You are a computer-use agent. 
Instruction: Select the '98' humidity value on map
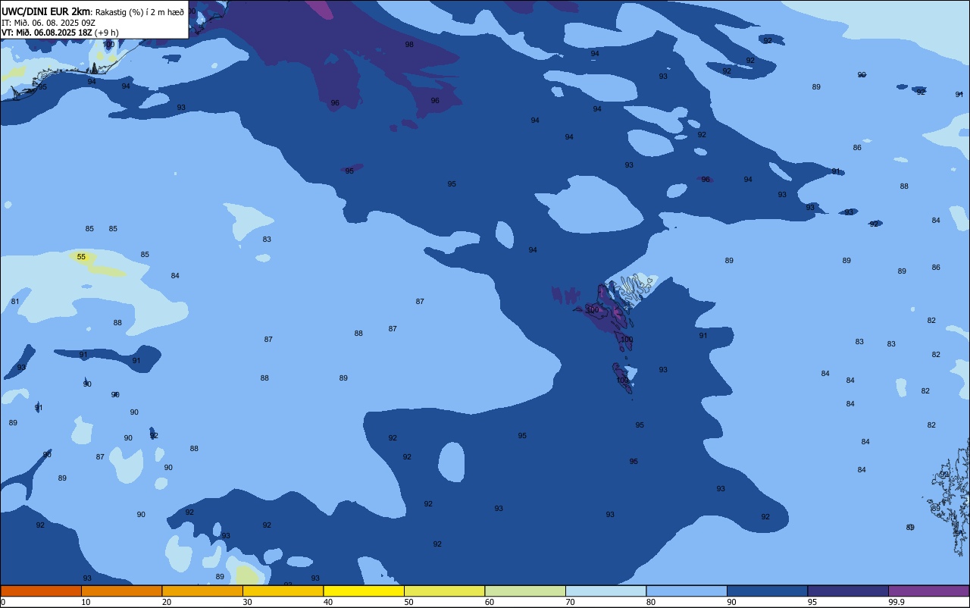(409, 45)
